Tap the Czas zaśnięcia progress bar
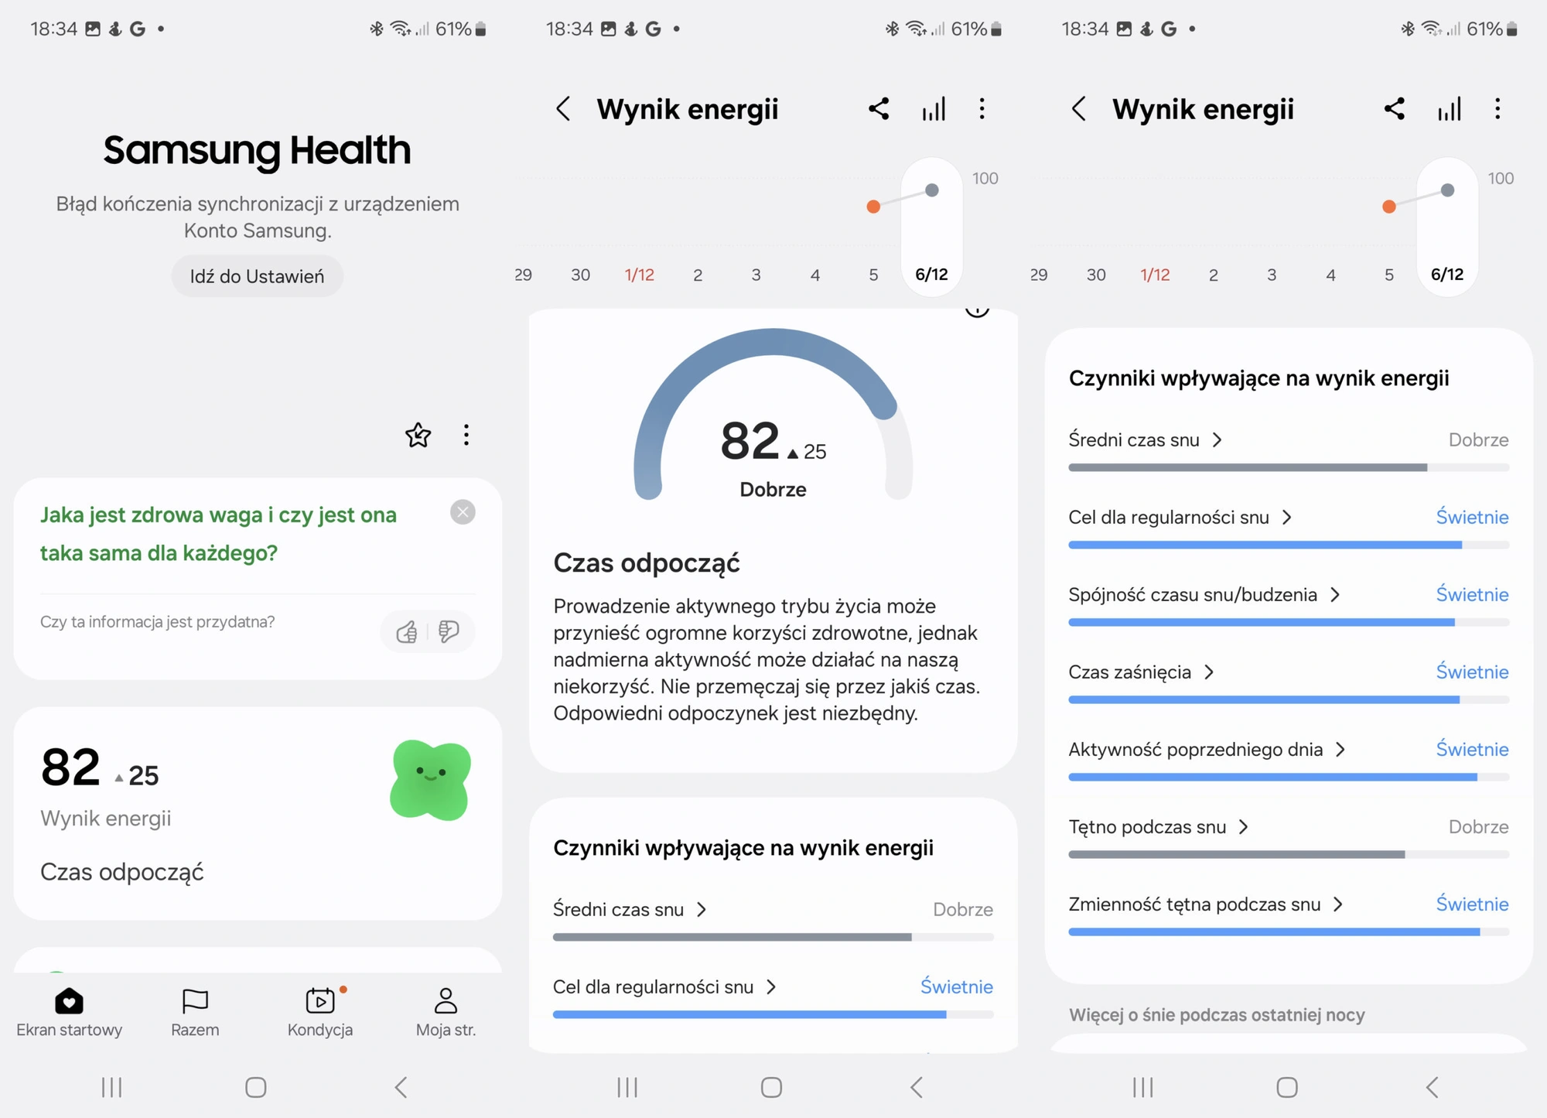This screenshot has height=1118, width=1547. coord(1289,699)
